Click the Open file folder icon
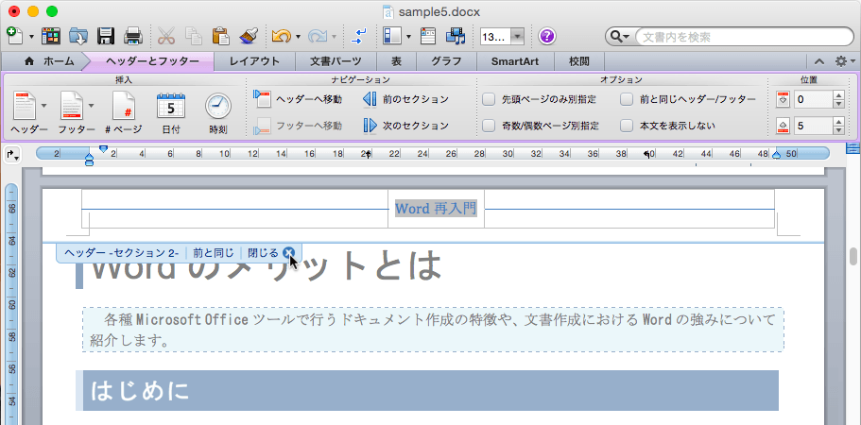Image resolution: width=861 pixels, height=425 pixels. pyautogui.click(x=78, y=36)
